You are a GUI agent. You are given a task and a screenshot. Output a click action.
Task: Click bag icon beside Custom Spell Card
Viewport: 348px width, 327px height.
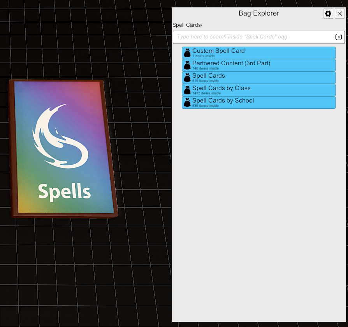click(x=187, y=53)
